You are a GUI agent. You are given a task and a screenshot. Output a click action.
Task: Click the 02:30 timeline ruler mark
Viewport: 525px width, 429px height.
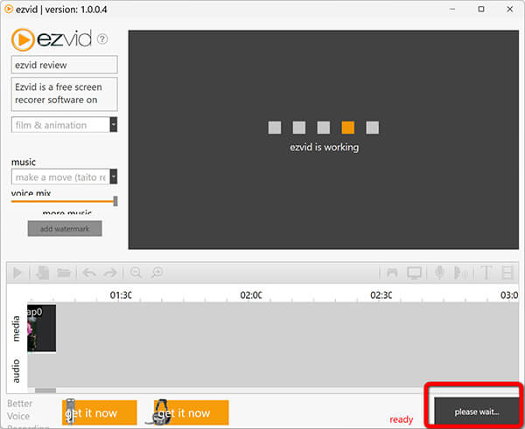click(381, 295)
